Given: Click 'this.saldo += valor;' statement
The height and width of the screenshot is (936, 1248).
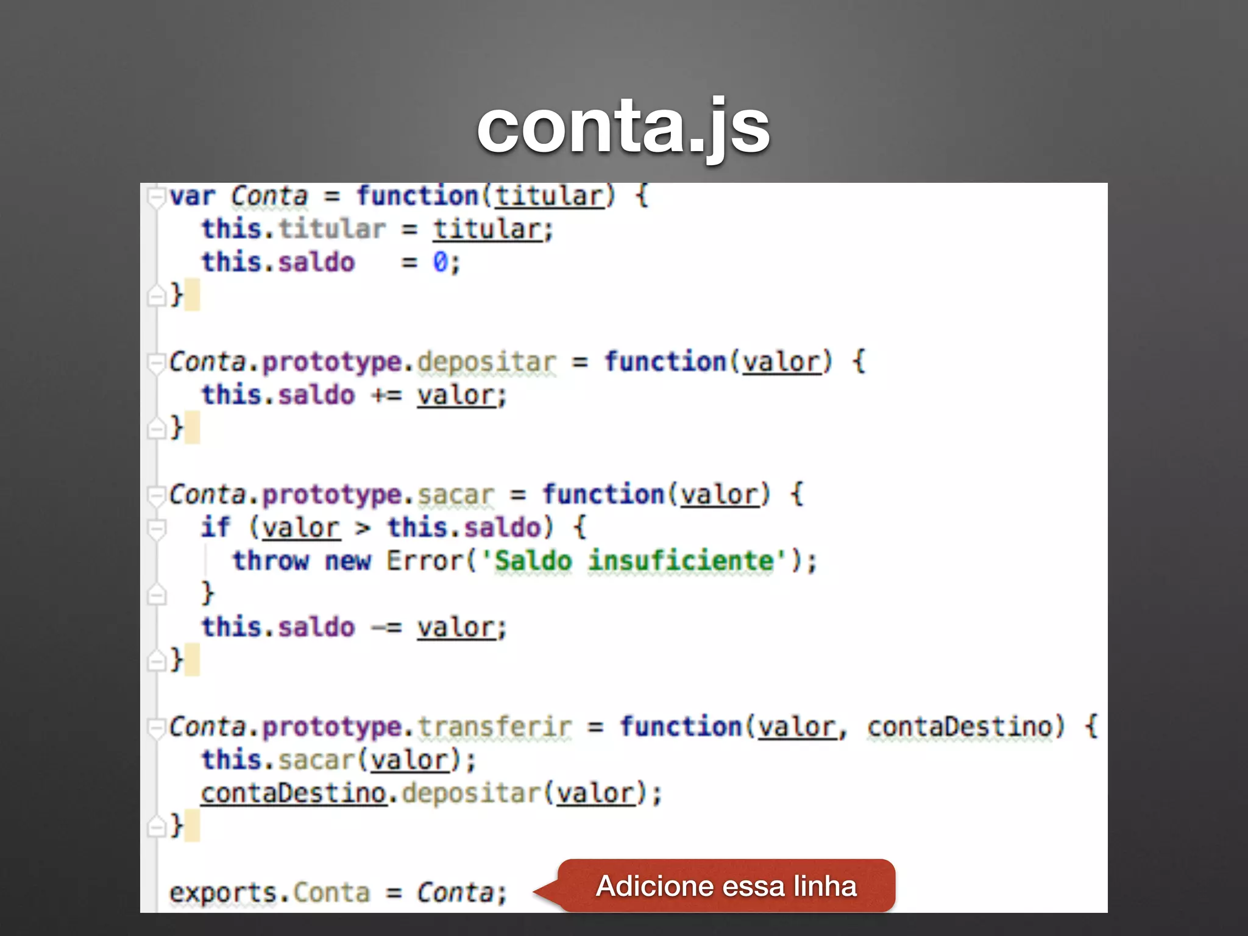Looking at the screenshot, I should click(354, 395).
